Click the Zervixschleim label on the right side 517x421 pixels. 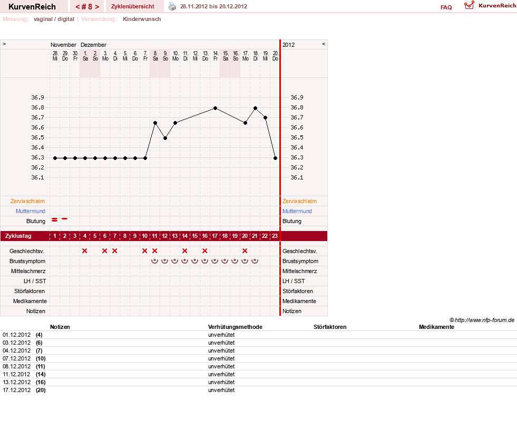tap(299, 201)
